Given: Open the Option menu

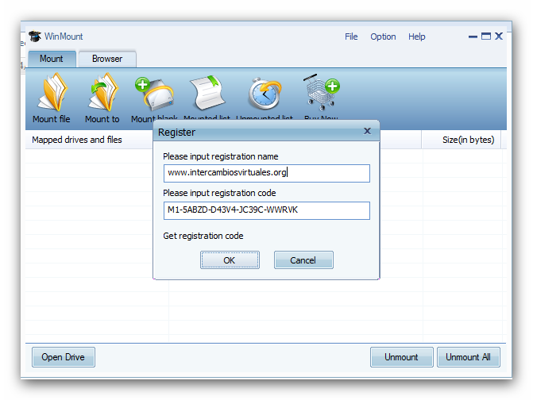Looking at the screenshot, I should pos(383,37).
